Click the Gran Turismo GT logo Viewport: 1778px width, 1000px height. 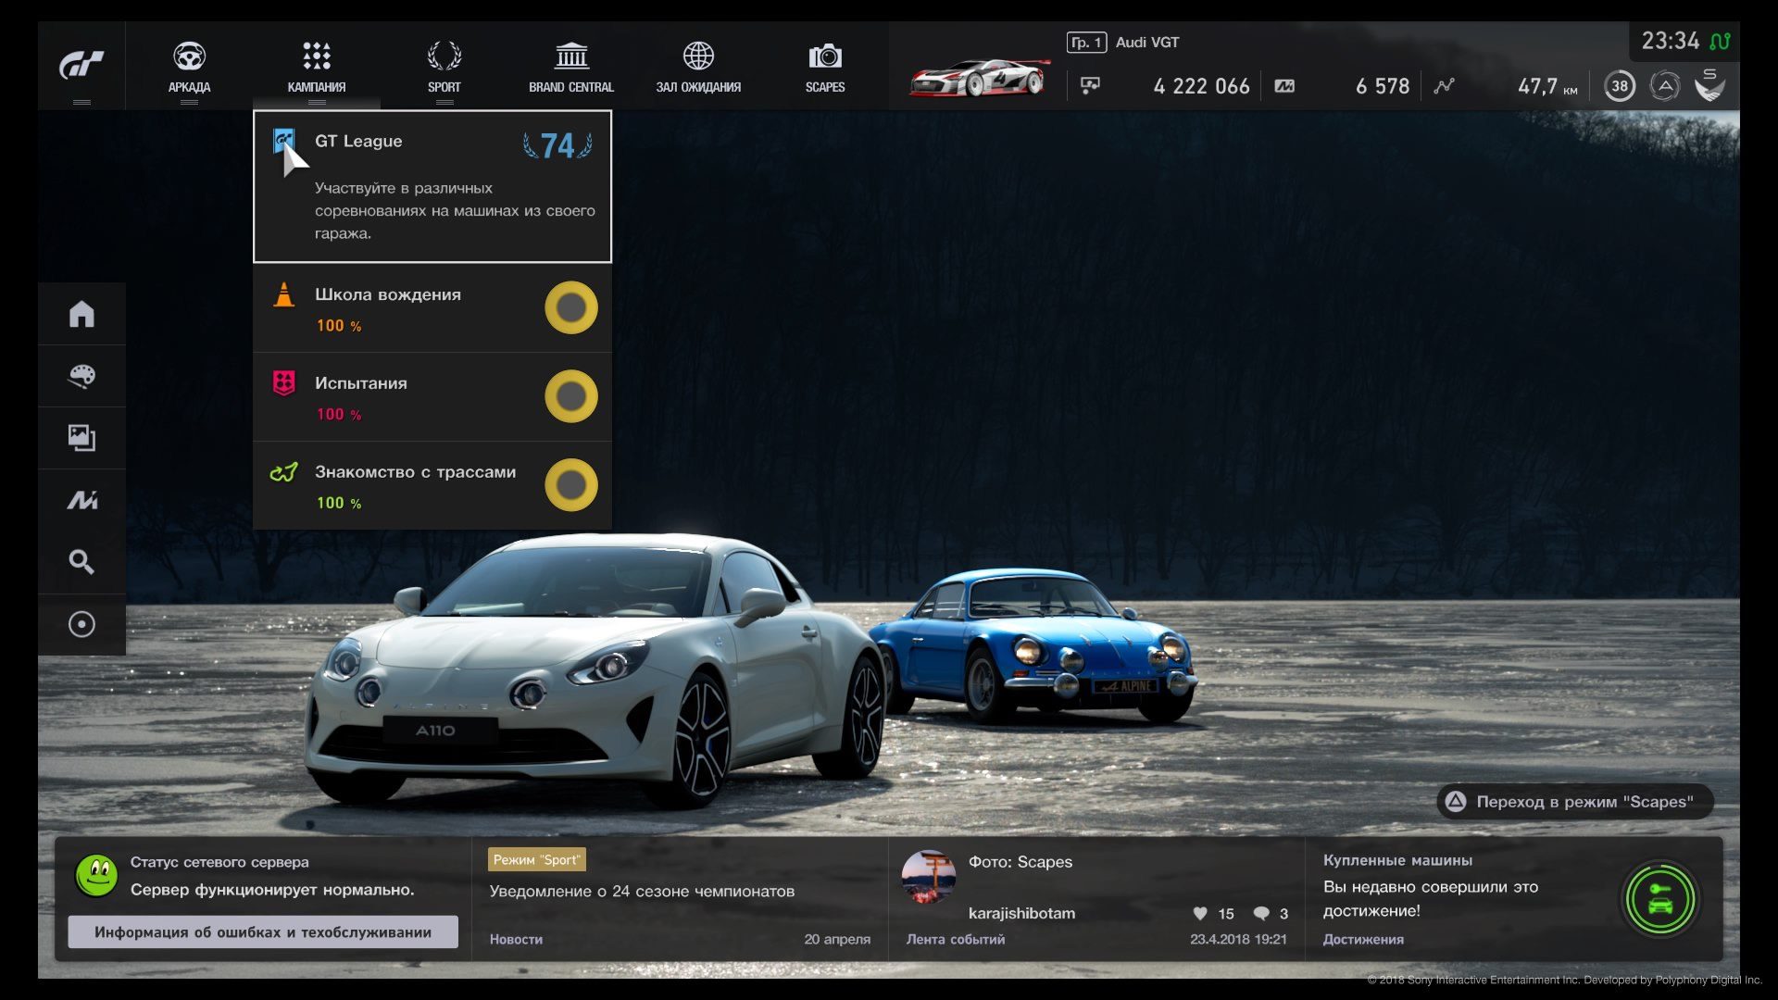[81, 66]
